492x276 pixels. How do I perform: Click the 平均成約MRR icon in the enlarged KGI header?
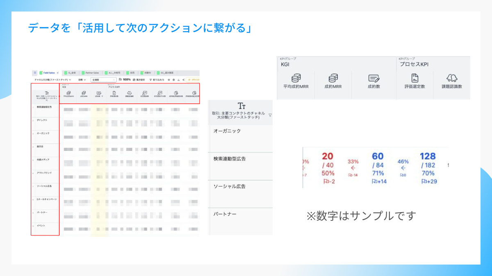295,78
